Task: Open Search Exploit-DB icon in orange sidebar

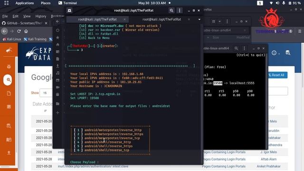Action: [9, 126]
